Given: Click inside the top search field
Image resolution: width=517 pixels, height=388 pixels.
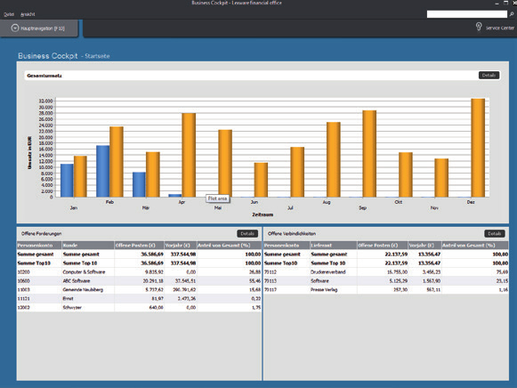Looking at the screenshot, I should point(467,14).
